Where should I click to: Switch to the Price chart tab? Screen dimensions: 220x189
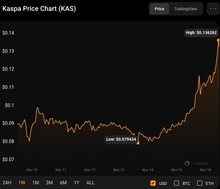159,9
